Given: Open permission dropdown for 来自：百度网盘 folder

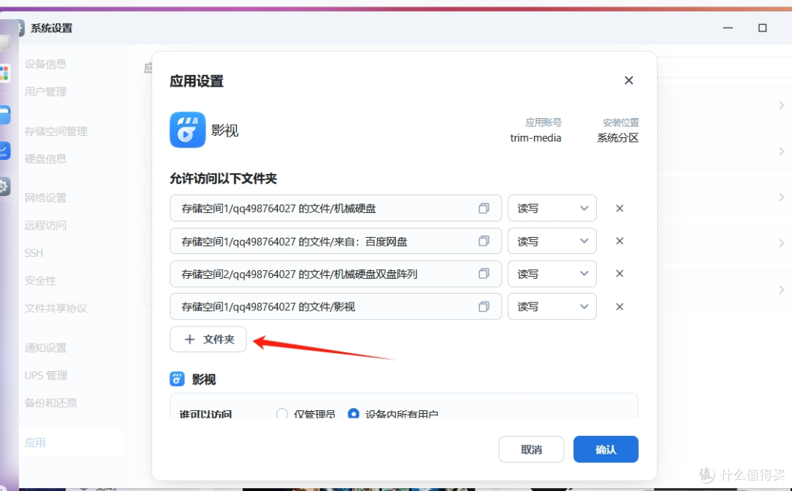Looking at the screenshot, I should tap(552, 241).
